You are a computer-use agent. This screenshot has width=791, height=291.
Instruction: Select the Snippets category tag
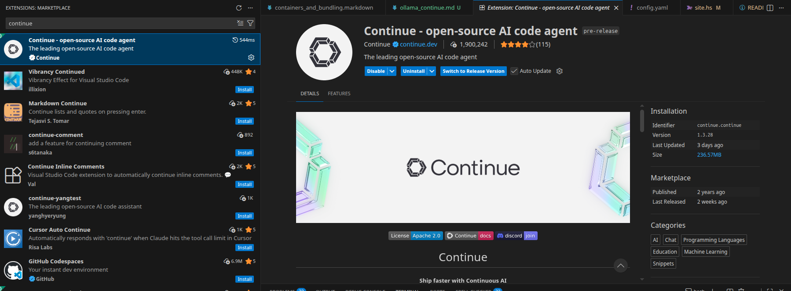click(663, 263)
